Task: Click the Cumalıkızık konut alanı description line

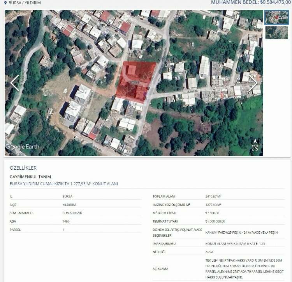Action: pyautogui.click(x=63, y=184)
